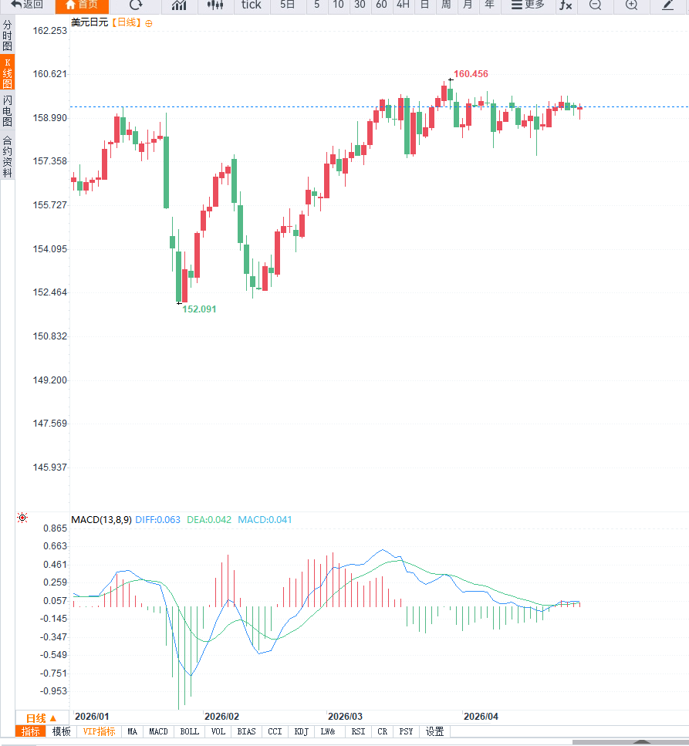Open the fx indicator formula icon
Viewport: 689px width, 746px height.
pyautogui.click(x=566, y=5)
